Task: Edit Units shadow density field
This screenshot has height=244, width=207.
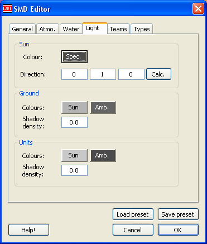Action: [x=74, y=170]
